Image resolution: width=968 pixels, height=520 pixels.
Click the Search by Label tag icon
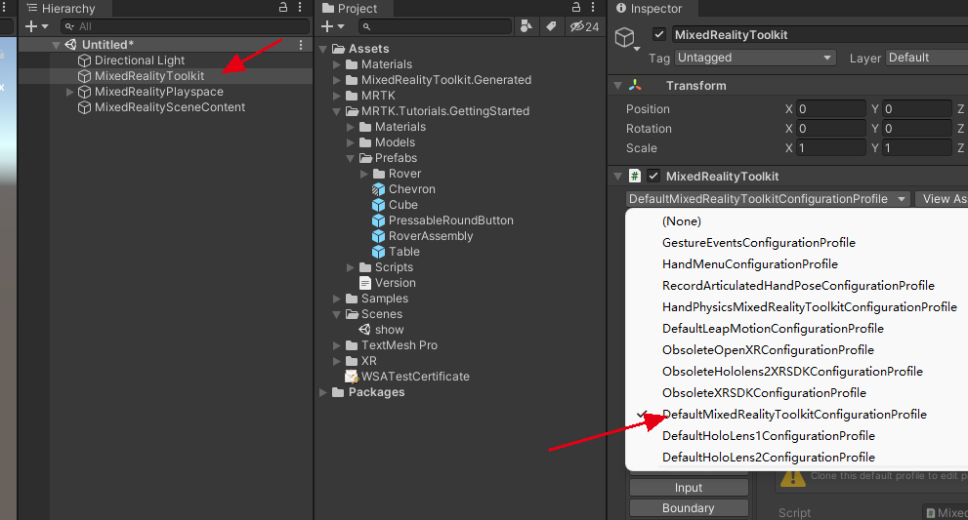click(551, 26)
